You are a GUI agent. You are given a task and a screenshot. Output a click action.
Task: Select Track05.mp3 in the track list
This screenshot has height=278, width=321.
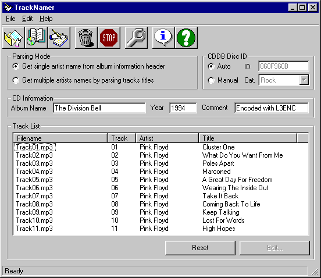pos(34,180)
